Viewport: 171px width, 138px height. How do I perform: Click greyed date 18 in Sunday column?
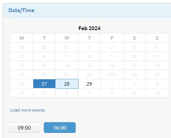(x=157, y=65)
